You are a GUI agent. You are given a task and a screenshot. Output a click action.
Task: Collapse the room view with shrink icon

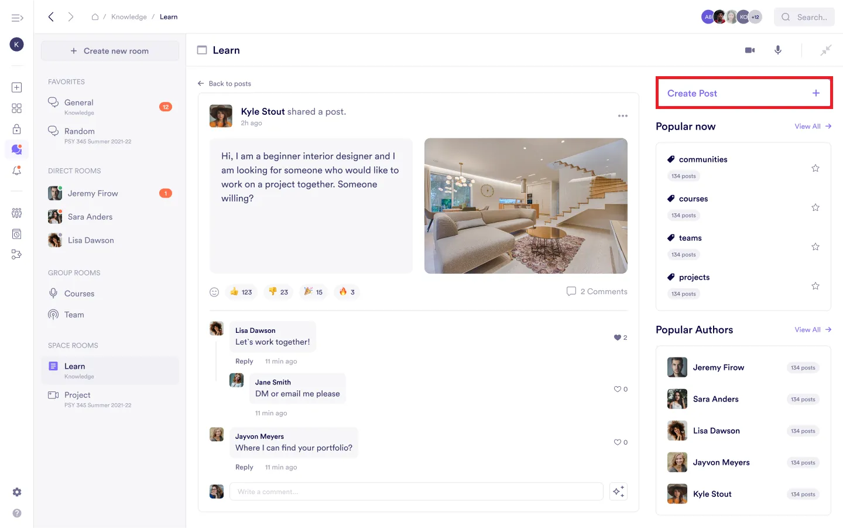click(x=825, y=50)
